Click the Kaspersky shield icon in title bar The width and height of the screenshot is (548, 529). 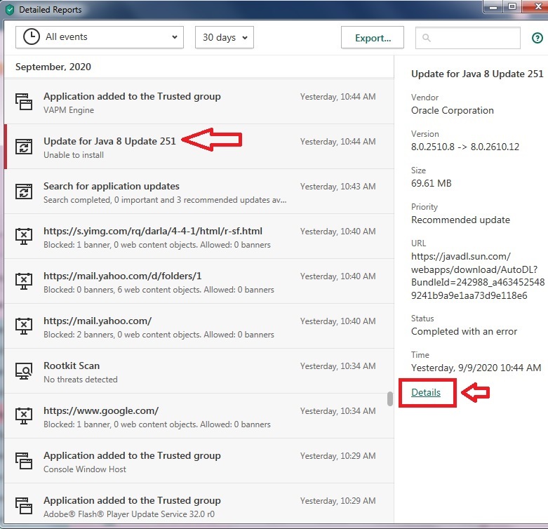10,10
